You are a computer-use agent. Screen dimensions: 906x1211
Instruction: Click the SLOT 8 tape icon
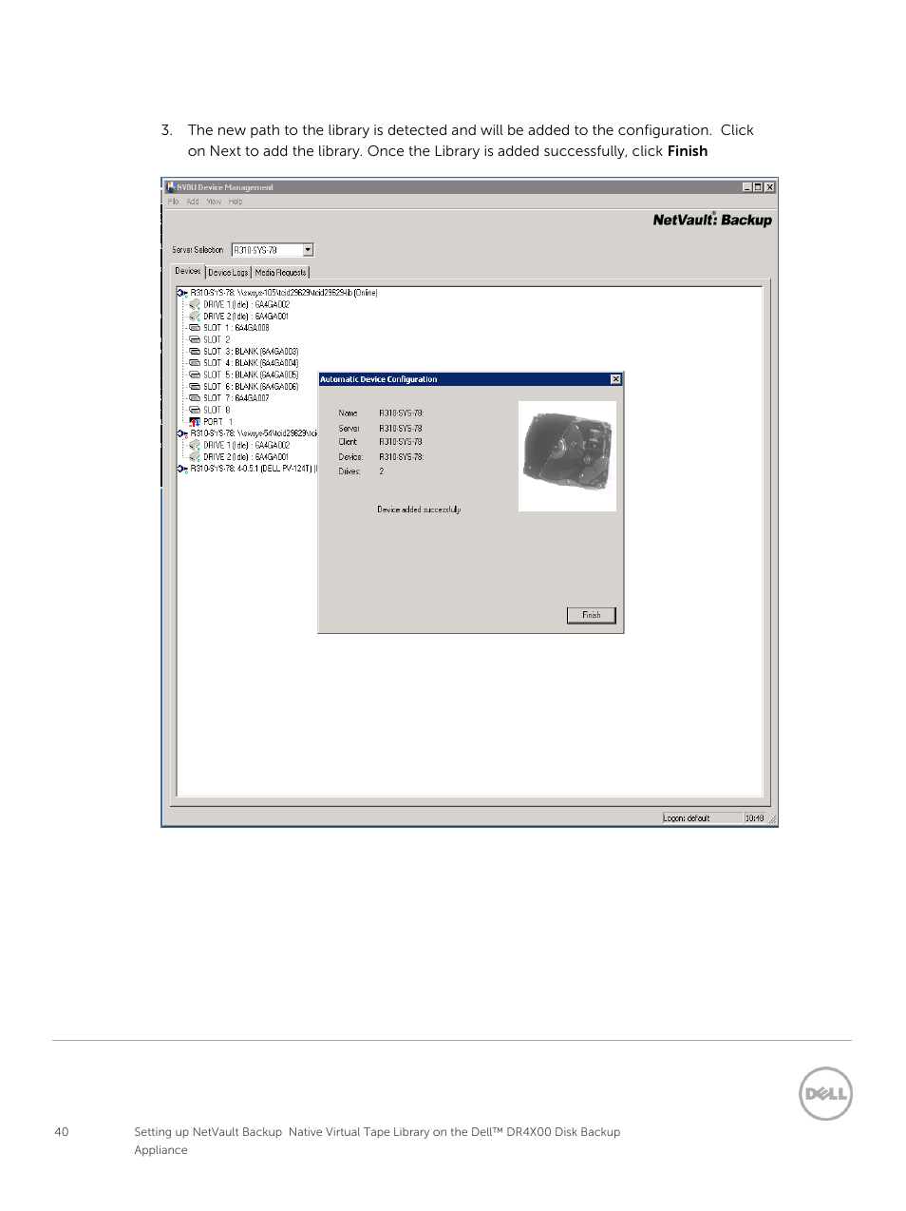(195, 410)
